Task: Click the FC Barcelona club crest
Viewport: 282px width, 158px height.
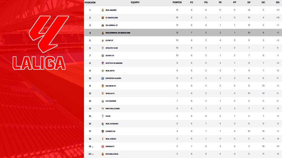Action: tap(103, 18)
